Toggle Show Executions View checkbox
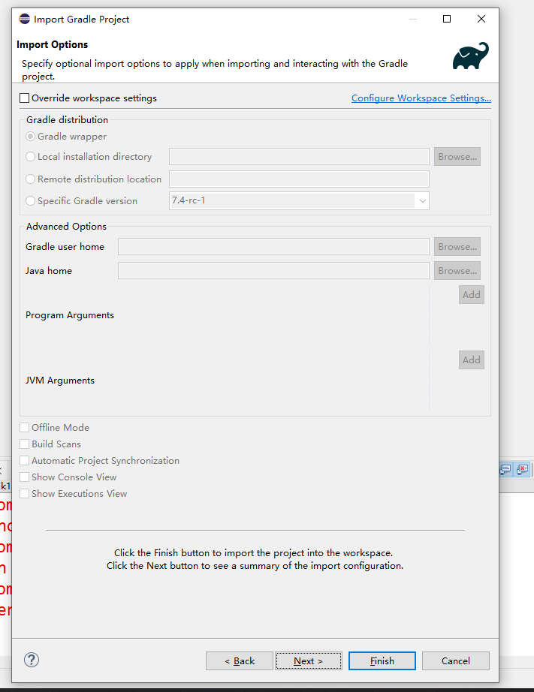This screenshot has height=692, width=534. coord(25,493)
